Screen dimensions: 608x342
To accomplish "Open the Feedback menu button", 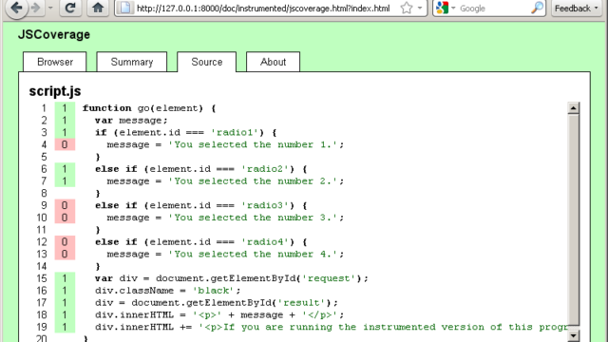I will click(x=577, y=9).
